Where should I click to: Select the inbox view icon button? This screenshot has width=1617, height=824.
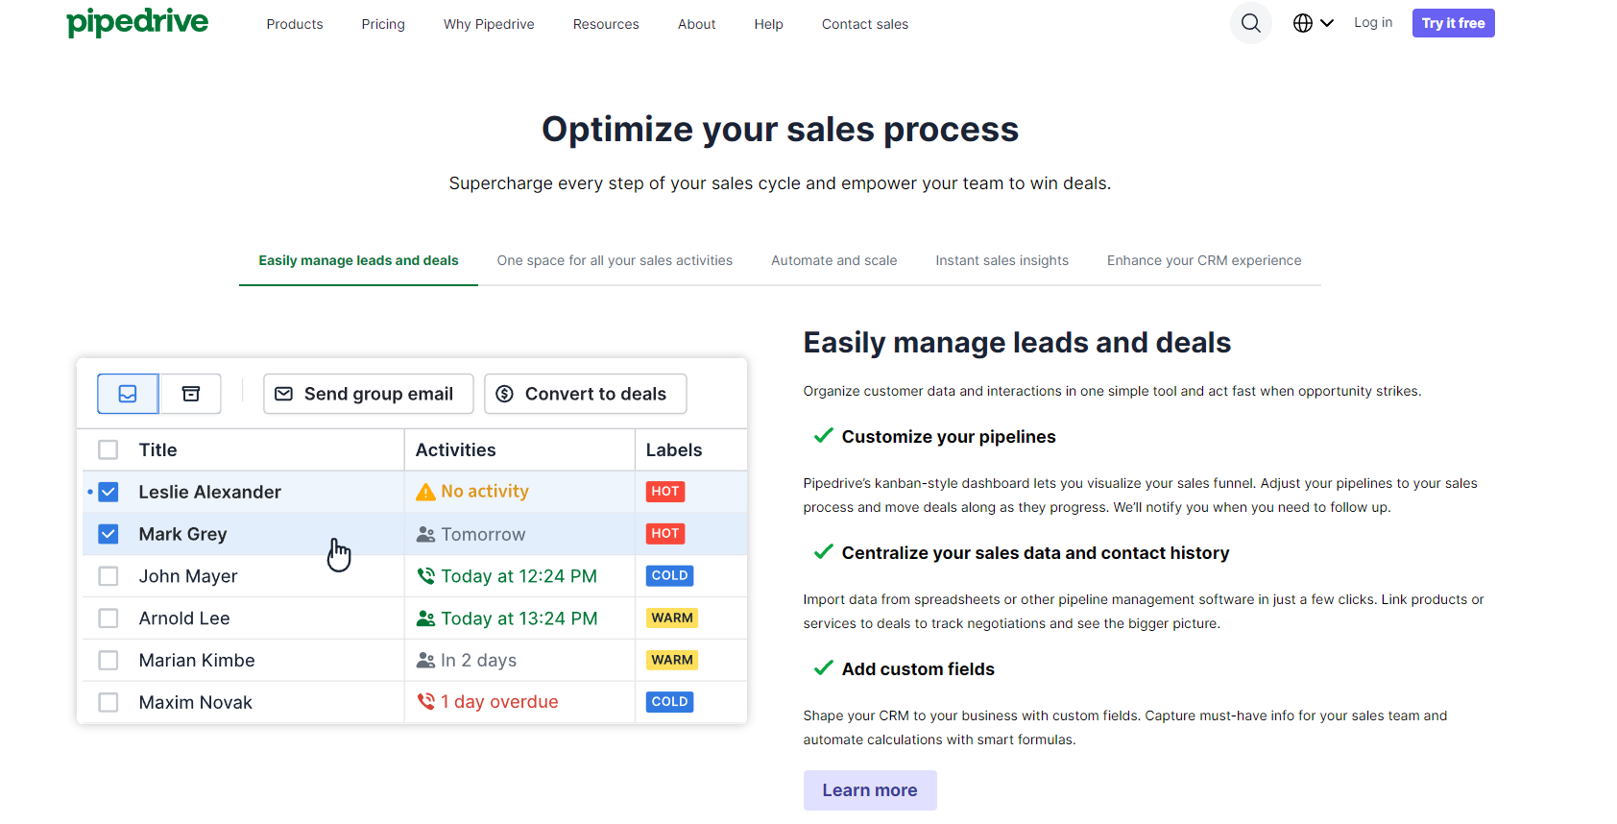coord(128,394)
